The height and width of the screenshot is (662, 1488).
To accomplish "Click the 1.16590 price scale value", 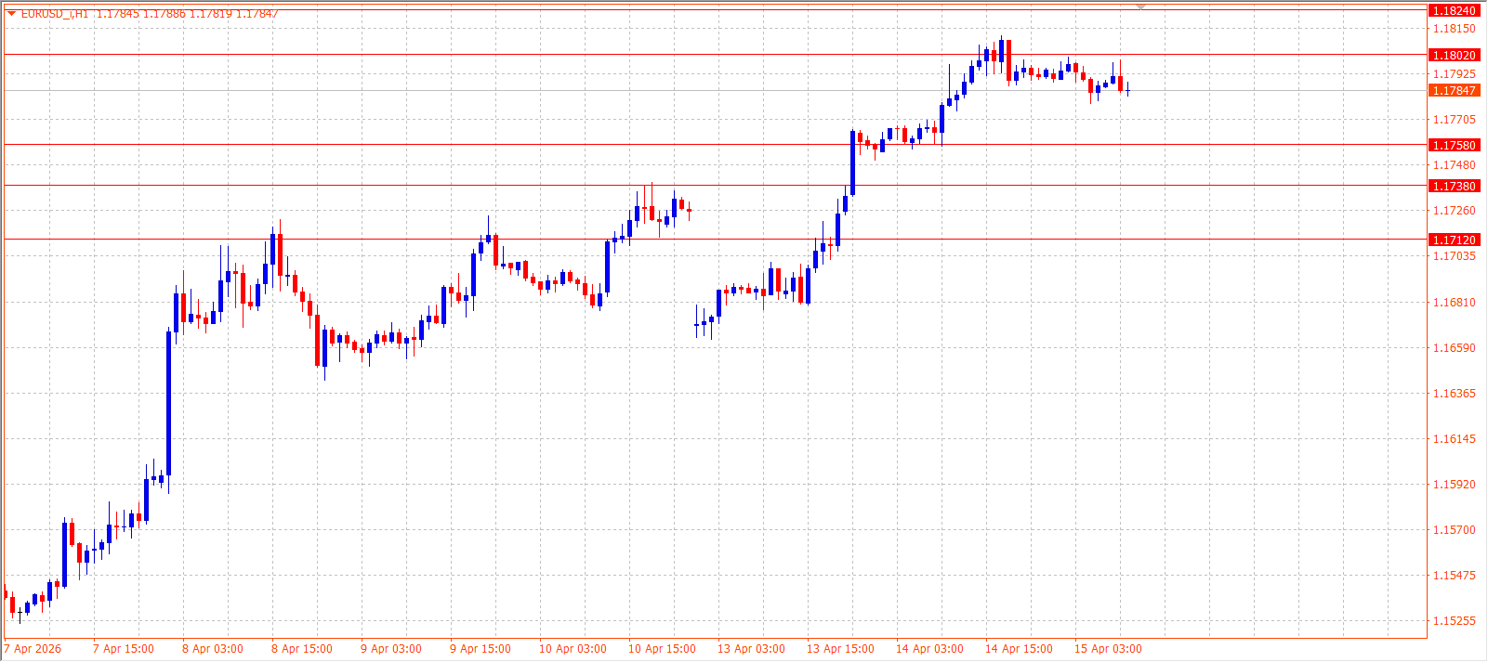I will click(1455, 348).
